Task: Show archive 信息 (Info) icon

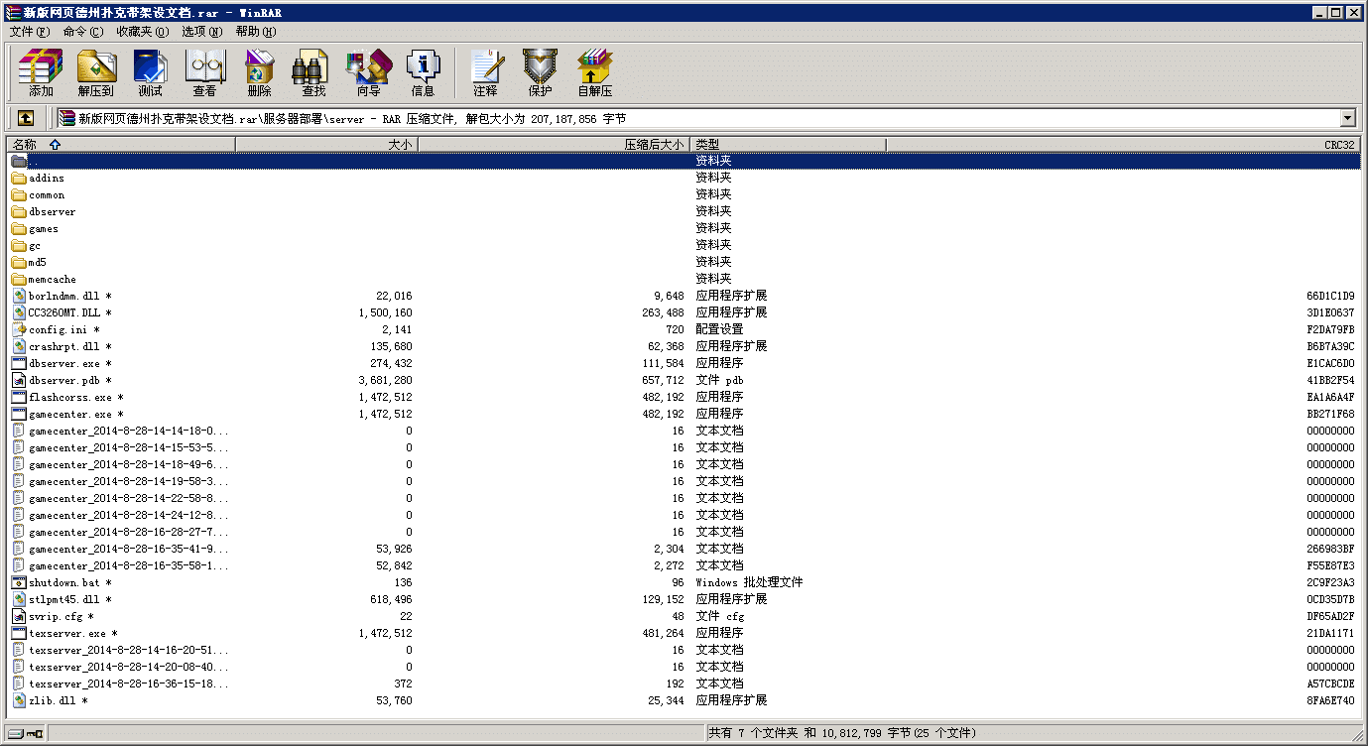Action: [x=423, y=72]
